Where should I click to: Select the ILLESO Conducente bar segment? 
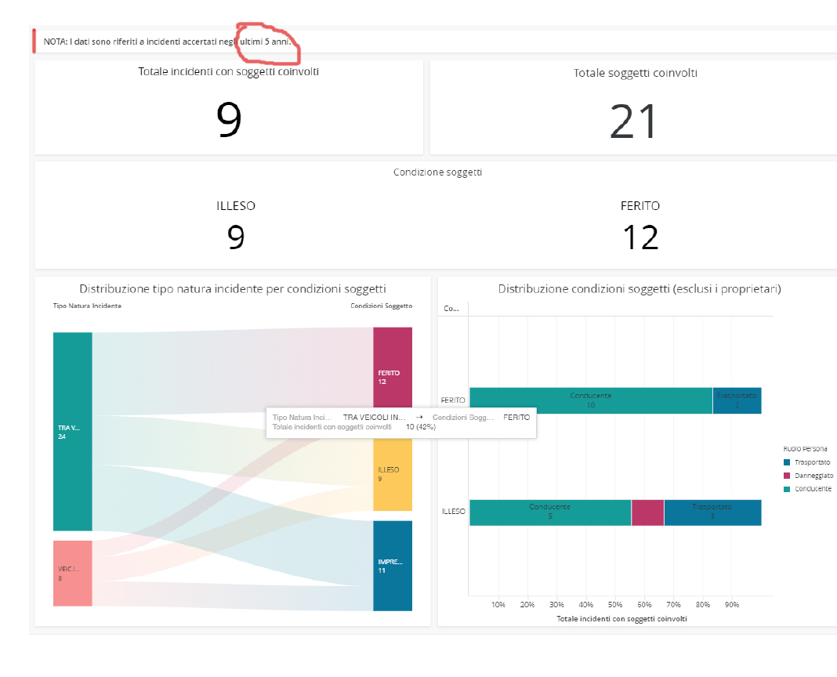[x=549, y=512]
